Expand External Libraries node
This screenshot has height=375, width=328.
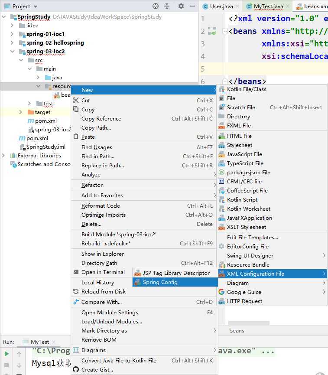[x=3, y=156]
